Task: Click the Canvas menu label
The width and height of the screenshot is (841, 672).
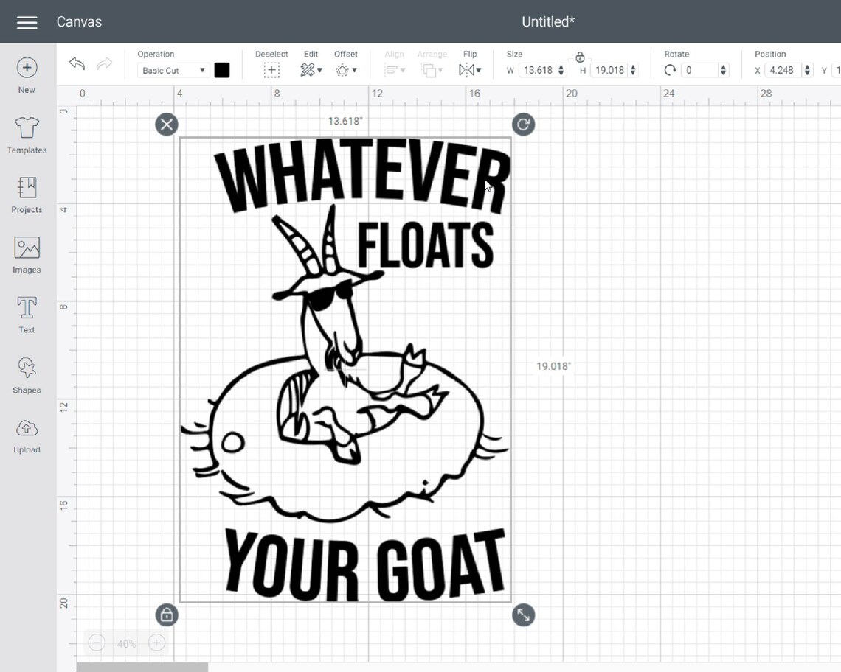Action: pos(79,21)
